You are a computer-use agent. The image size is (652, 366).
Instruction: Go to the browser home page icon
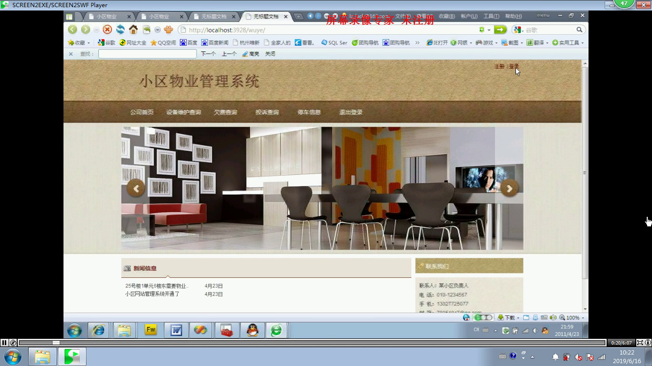pyautogui.click(x=133, y=30)
